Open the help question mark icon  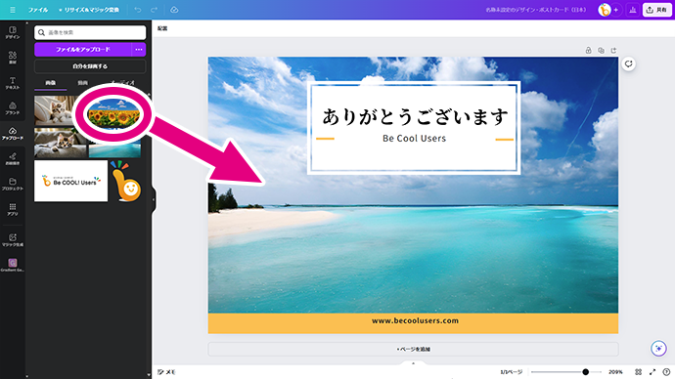pos(666,372)
